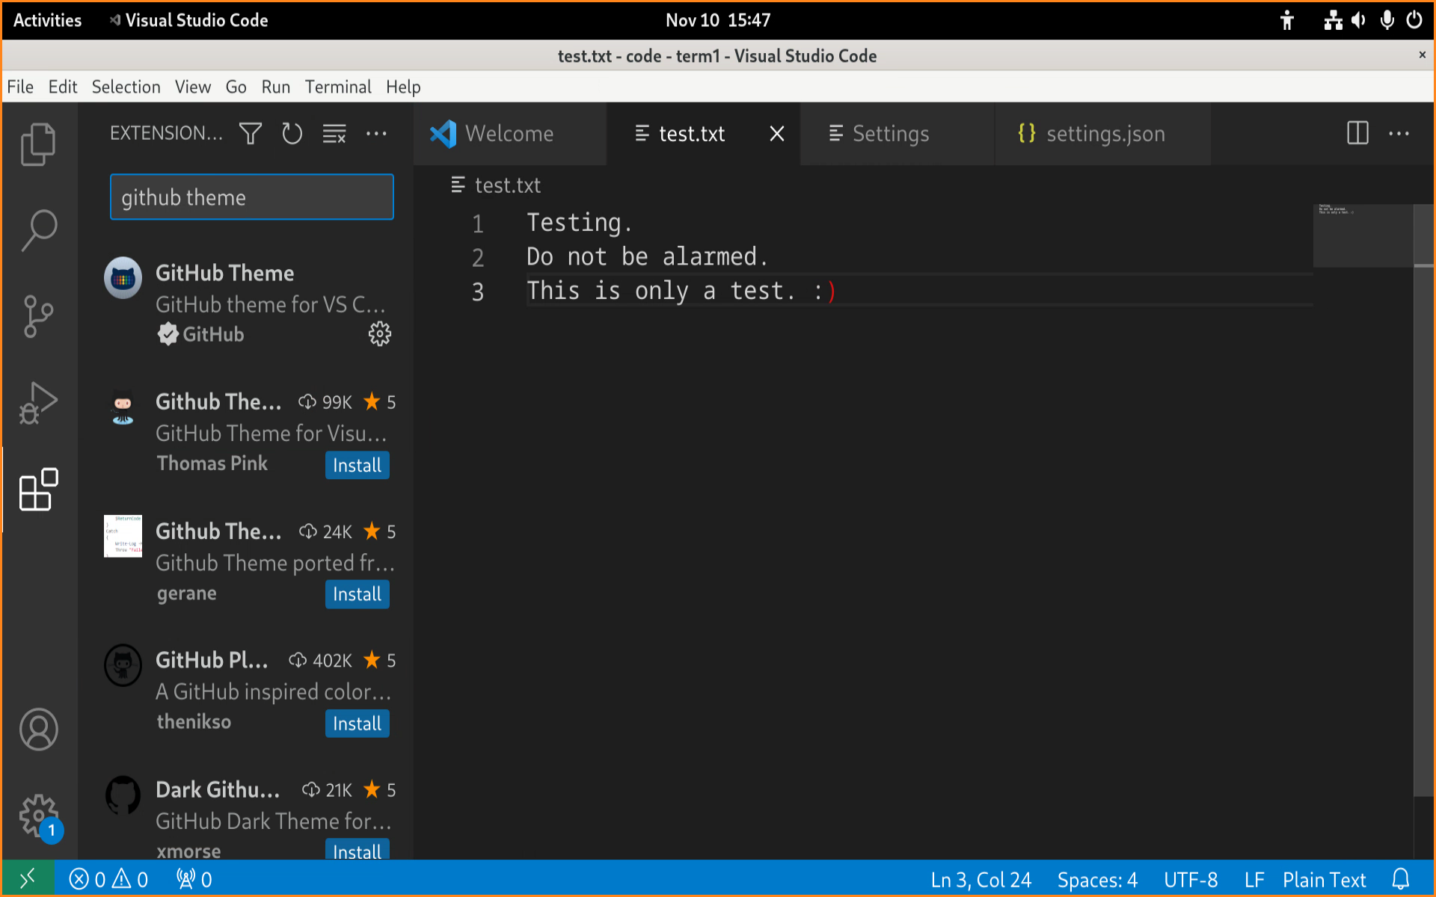Open the Terminal menu
This screenshot has width=1436, height=897.
click(337, 87)
